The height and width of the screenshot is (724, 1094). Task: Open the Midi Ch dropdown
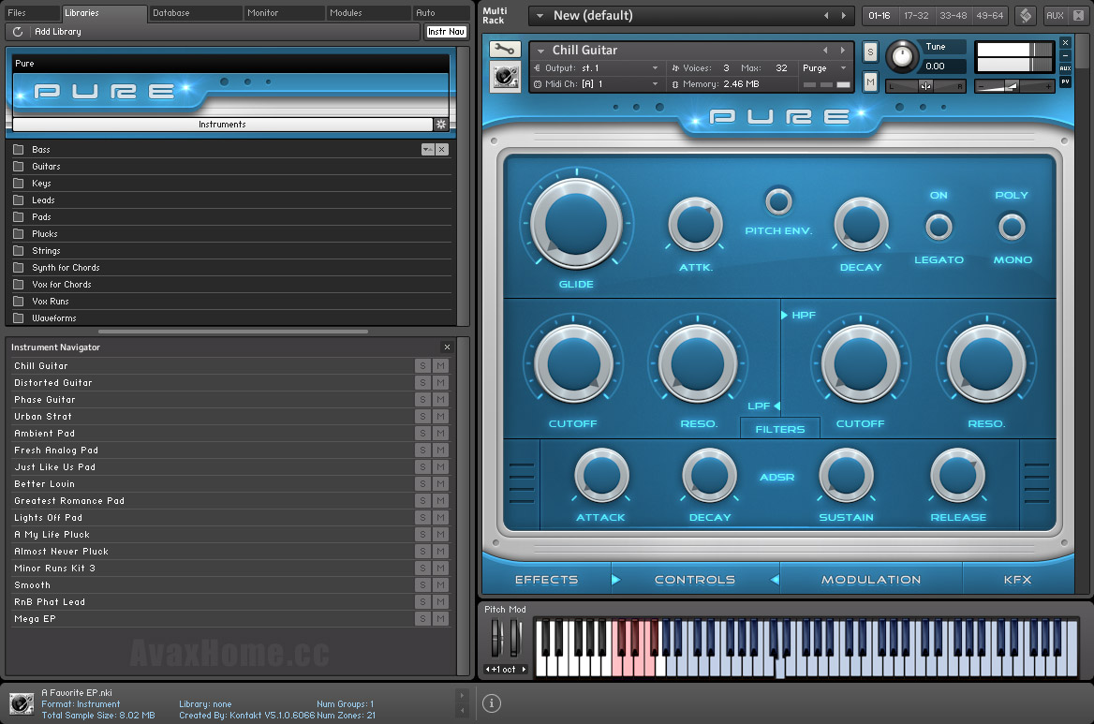pos(596,83)
